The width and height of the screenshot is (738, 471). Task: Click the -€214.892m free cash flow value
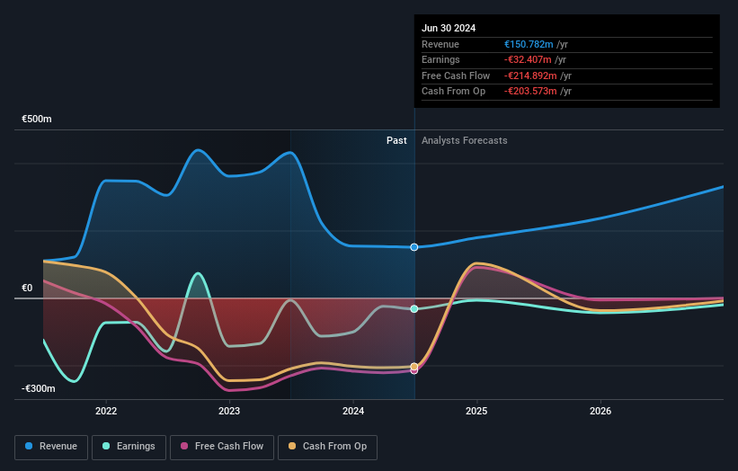point(530,76)
